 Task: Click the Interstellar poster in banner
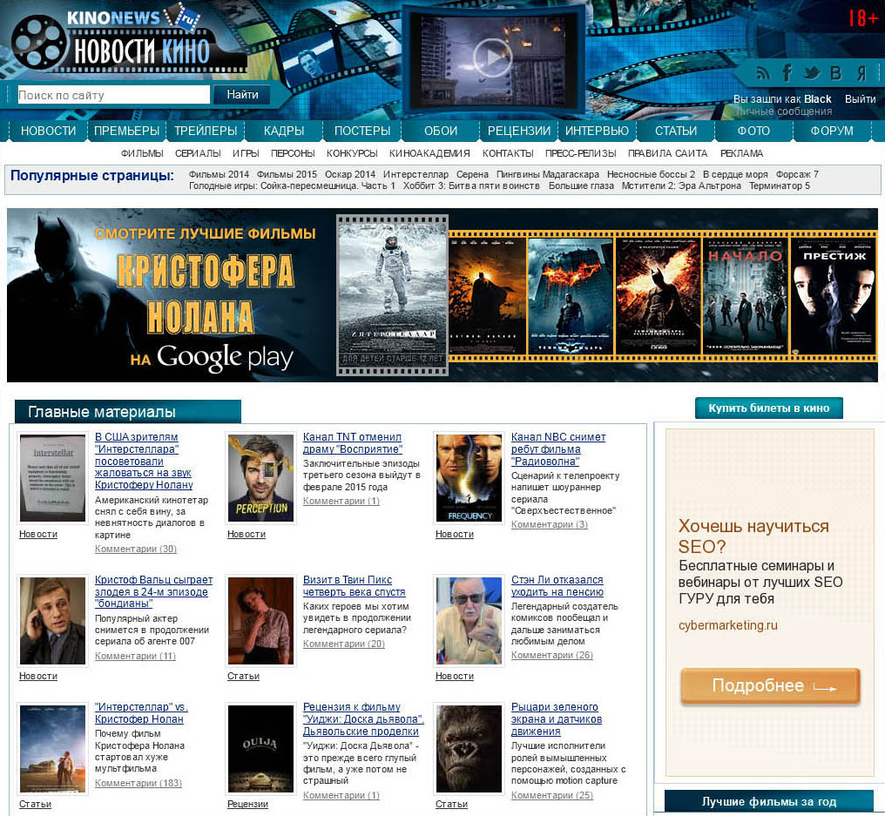coord(392,295)
